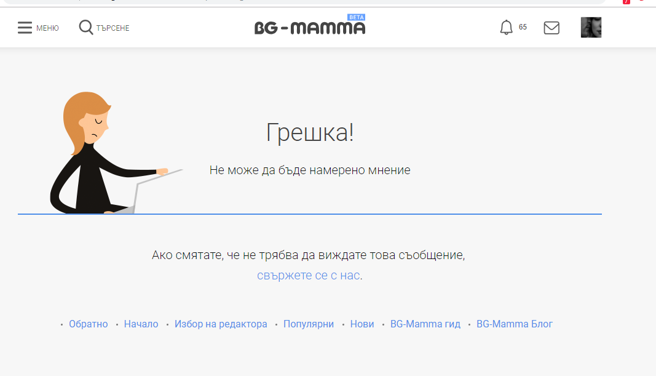Visit the BG-Mamma гид link
Screen dimensions: 656x376
point(425,324)
